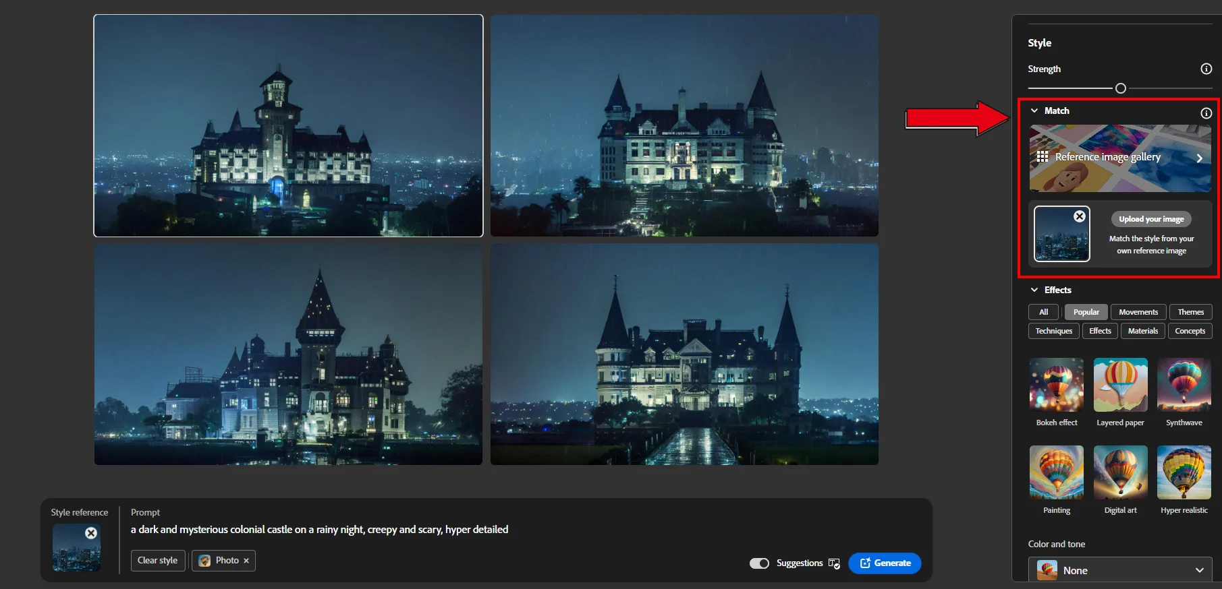Image resolution: width=1222 pixels, height=589 pixels.
Task: Select the top-left generated castle image
Action: 288,125
